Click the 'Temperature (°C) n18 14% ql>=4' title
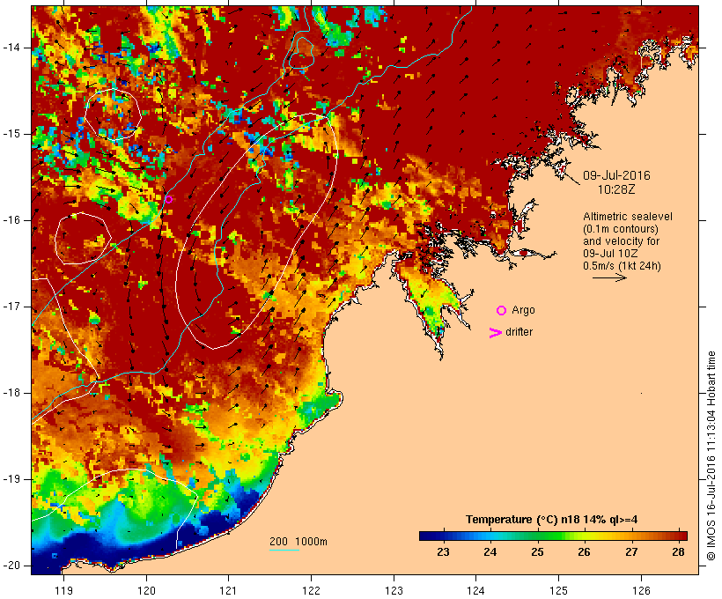Viewport: 722px width, 599px height. tap(552, 520)
